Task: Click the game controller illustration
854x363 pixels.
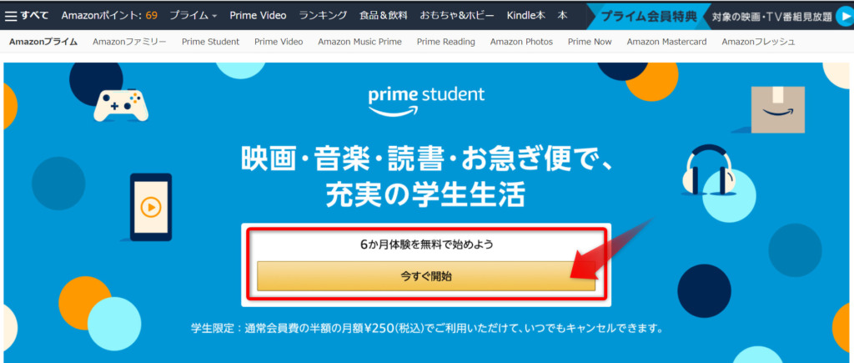Action: point(121,104)
